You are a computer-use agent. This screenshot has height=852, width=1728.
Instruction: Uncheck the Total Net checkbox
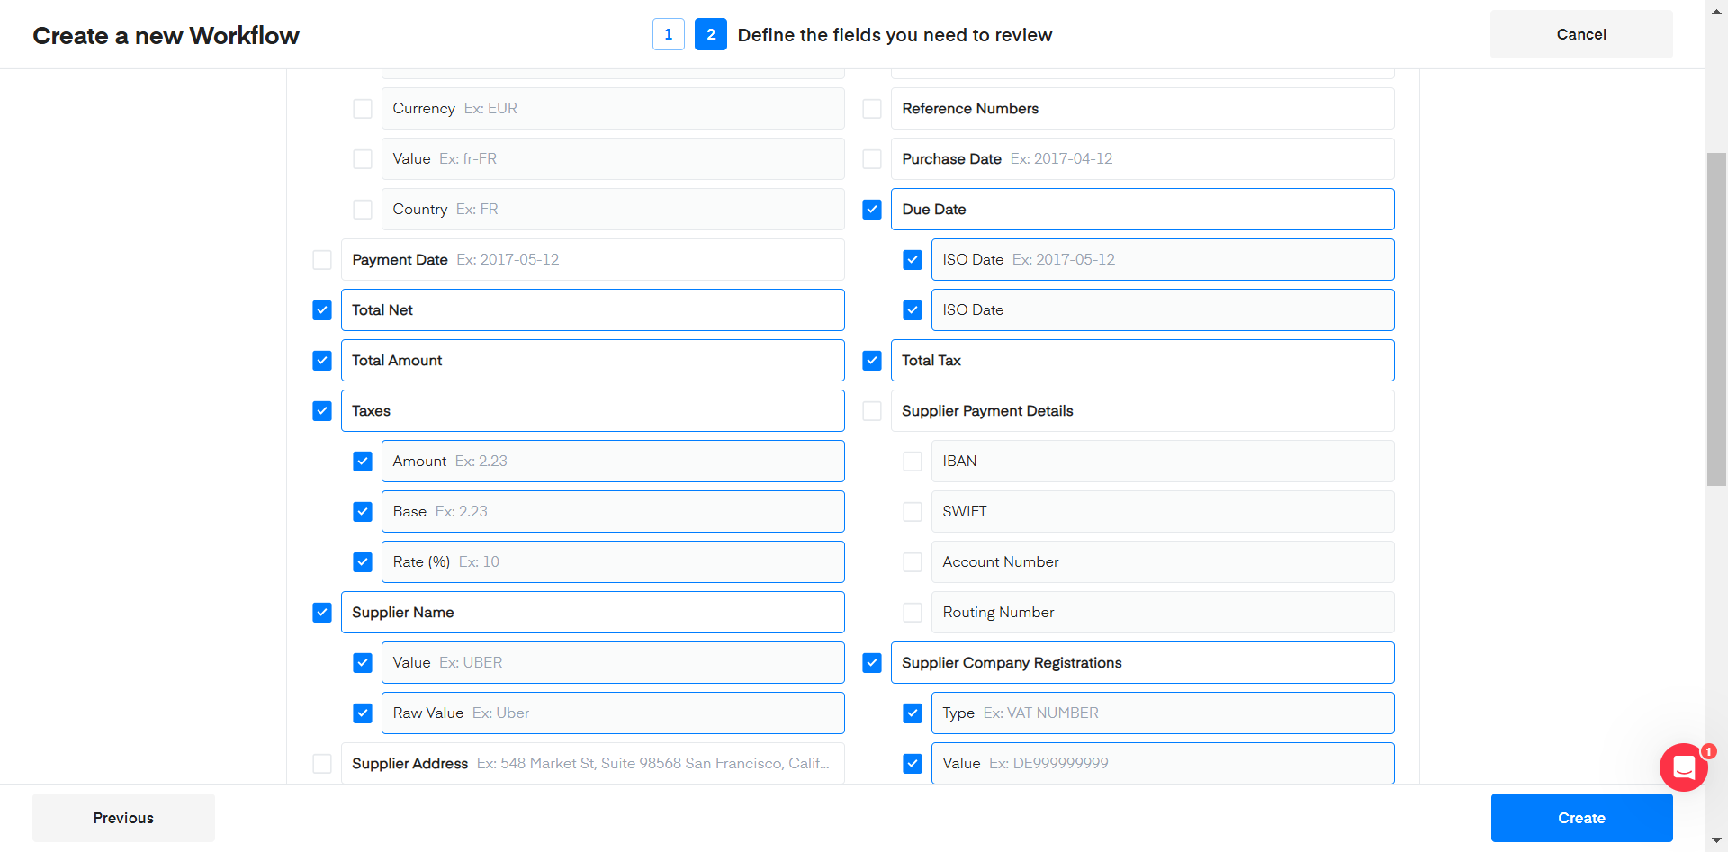click(x=322, y=310)
